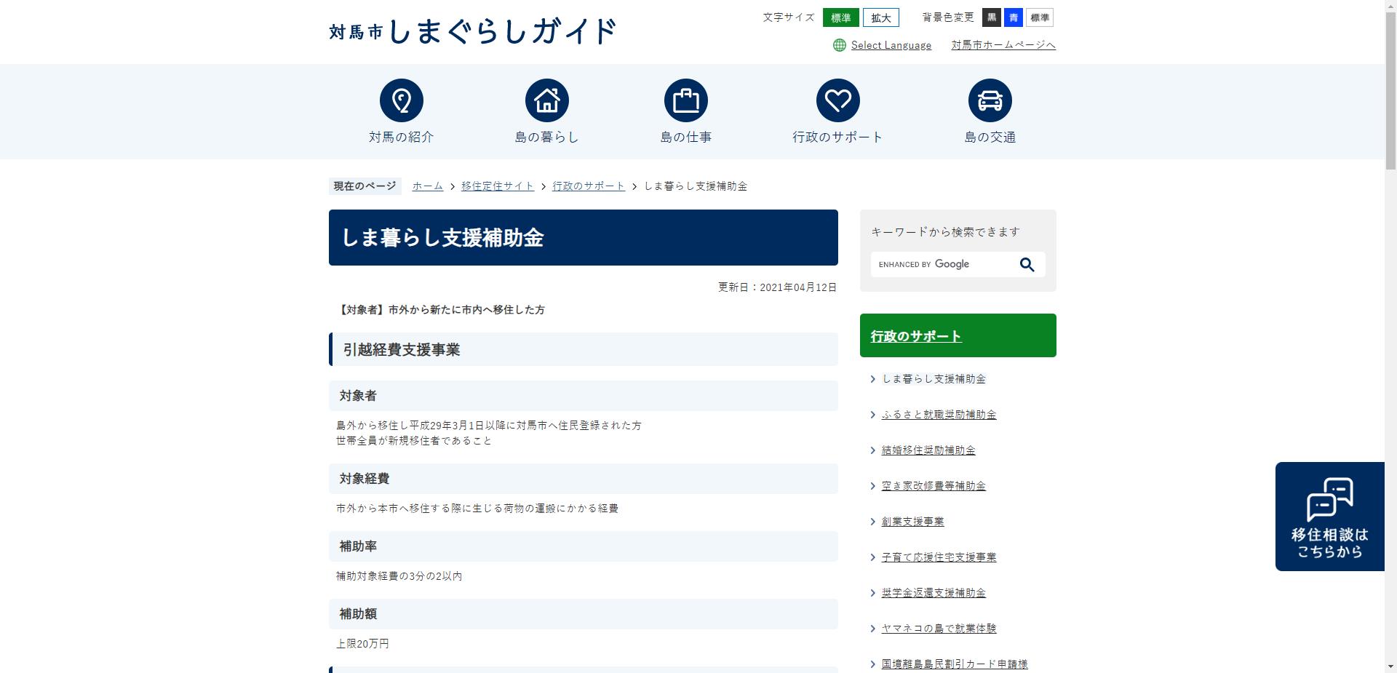Switch text size to 拡大
Viewport: 1397px width, 673px height.
tap(880, 17)
